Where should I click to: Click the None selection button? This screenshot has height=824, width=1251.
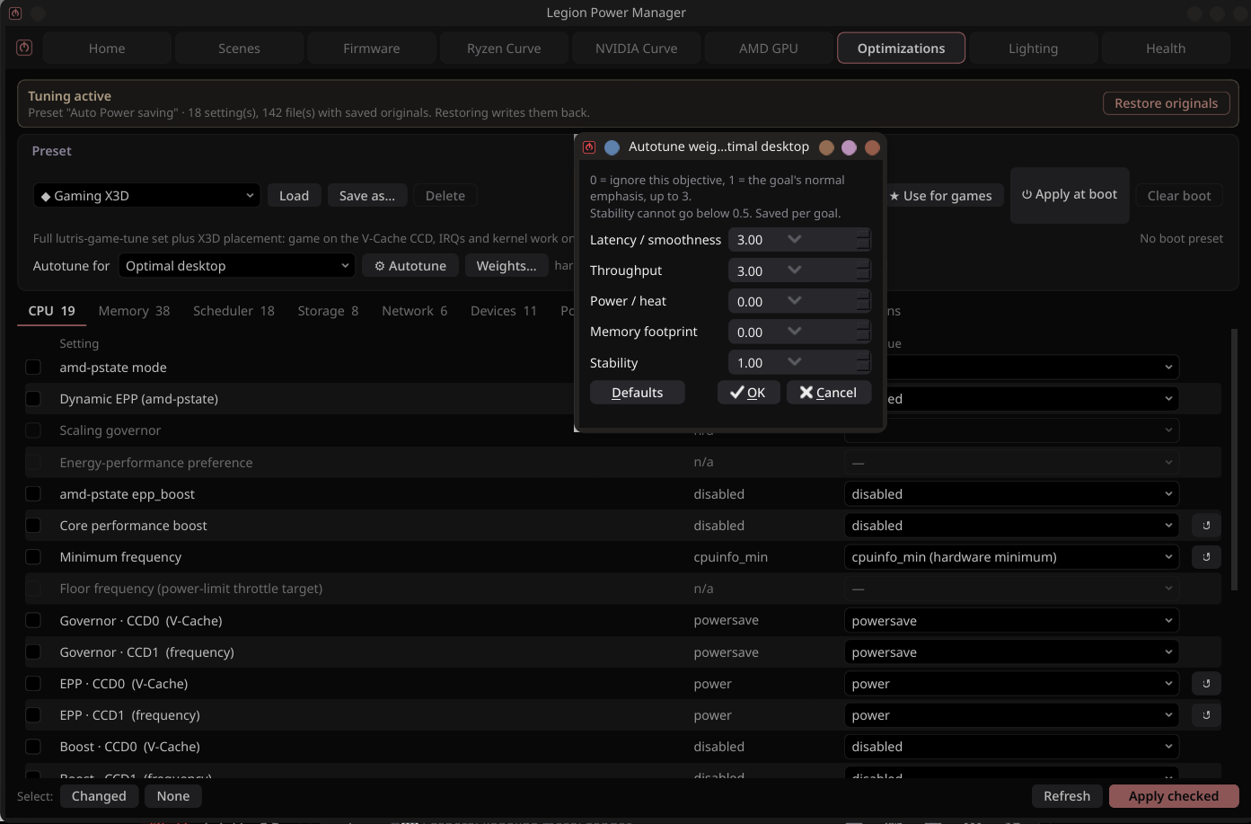pyautogui.click(x=173, y=796)
